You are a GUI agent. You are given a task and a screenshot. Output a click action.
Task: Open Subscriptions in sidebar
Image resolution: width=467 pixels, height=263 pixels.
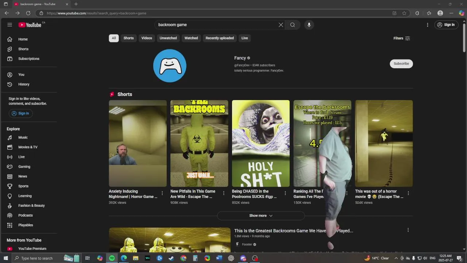(29, 59)
